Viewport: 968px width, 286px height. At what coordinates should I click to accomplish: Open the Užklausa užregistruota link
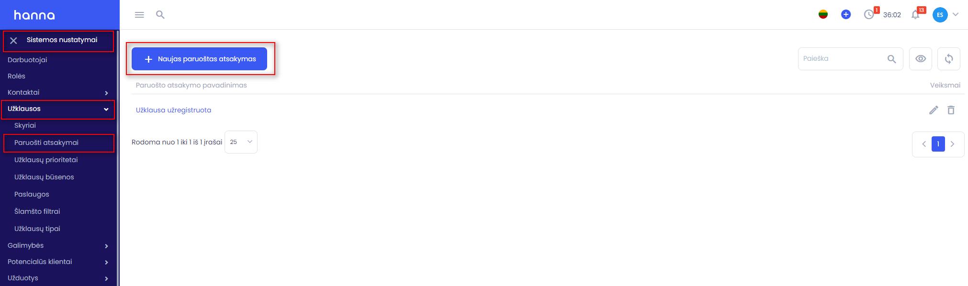[173, 110]
